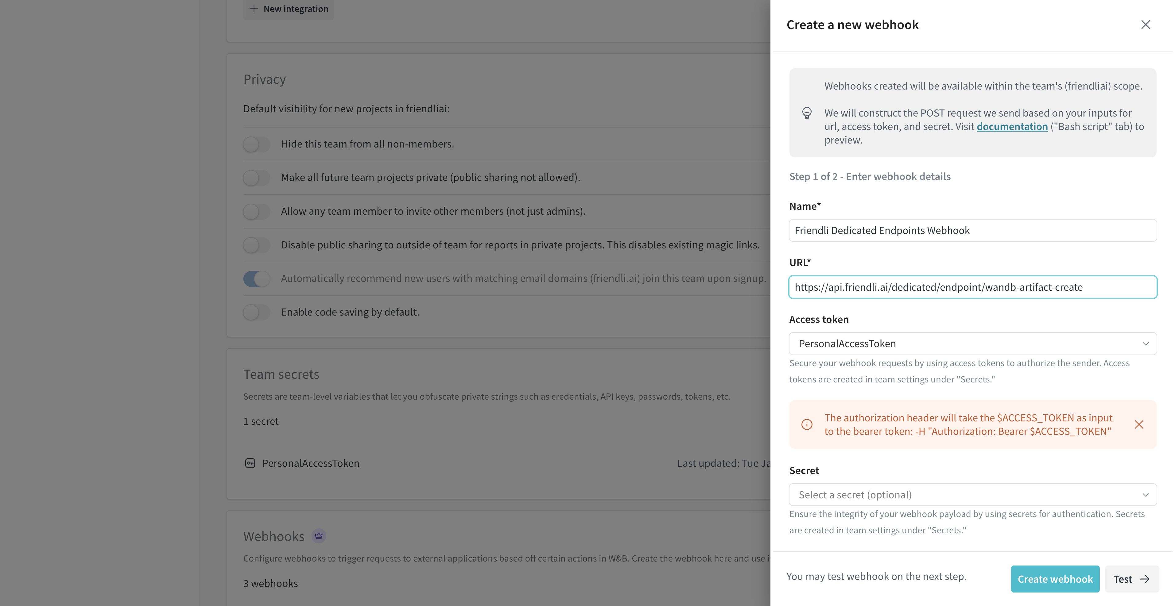The height and width of the screenshot is (606, 1175).
Task: Enable code saving by default
Action: click(x=256, y=312)
